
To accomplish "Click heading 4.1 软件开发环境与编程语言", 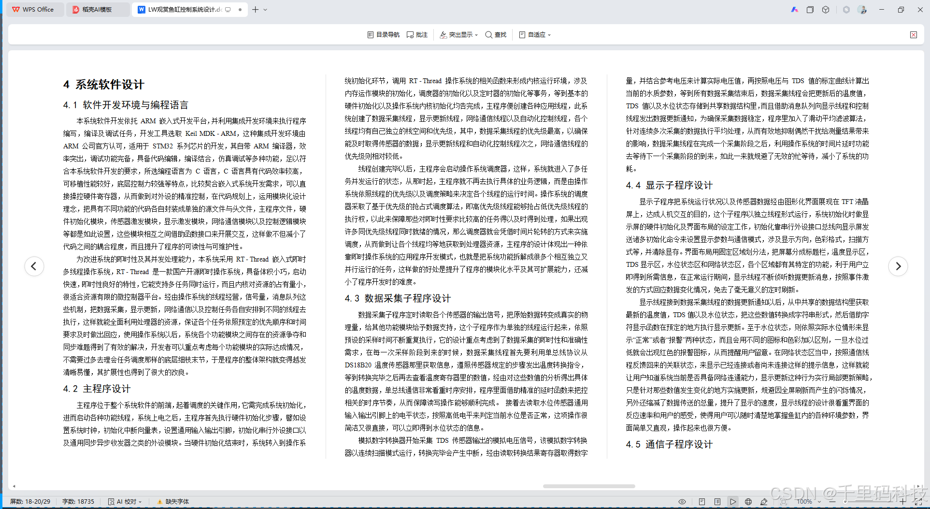I will coord(126,105).
